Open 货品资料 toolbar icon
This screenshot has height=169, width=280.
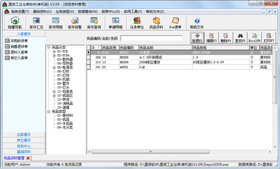156,23
